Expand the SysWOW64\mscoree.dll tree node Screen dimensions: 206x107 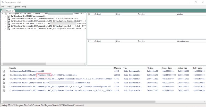5,16
